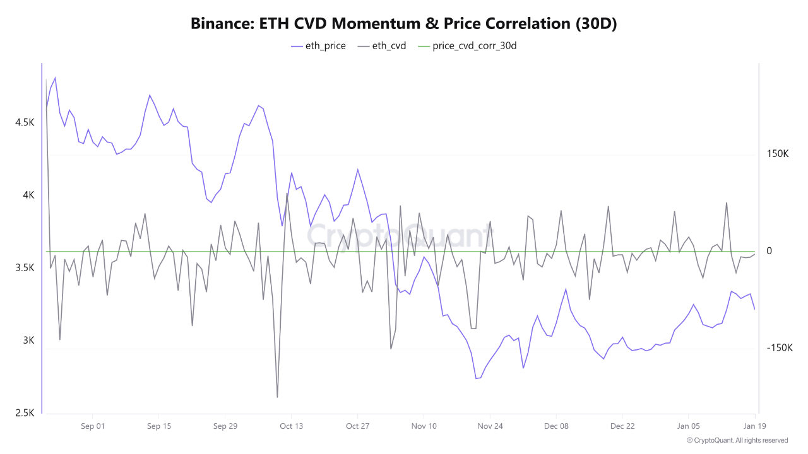Click the purple eth_price legend line marker

coord(298,46)
